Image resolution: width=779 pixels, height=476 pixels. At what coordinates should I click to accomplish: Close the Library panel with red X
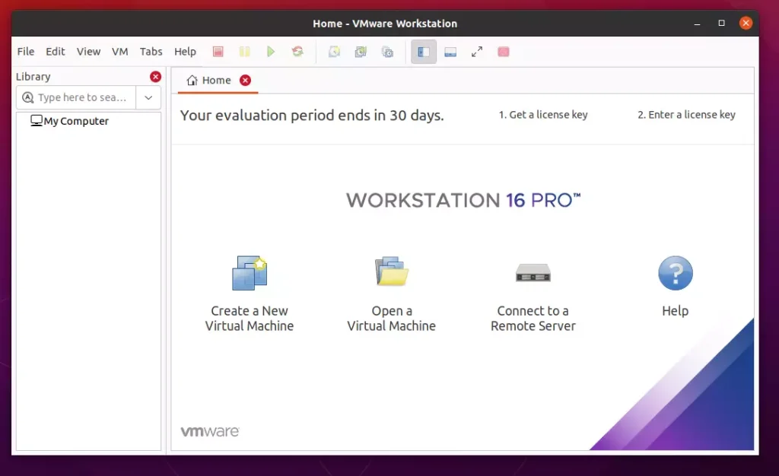click(155, 77)
